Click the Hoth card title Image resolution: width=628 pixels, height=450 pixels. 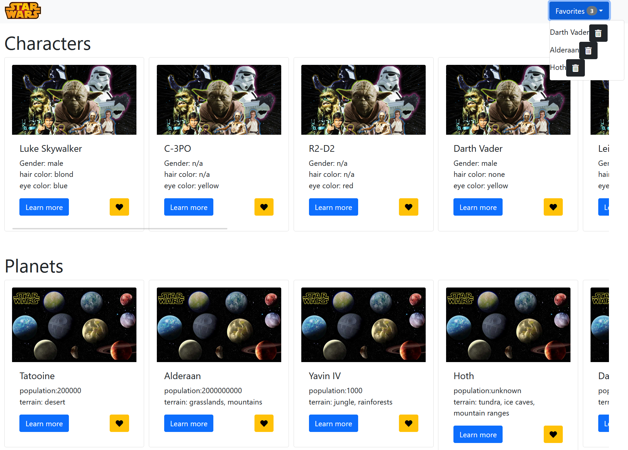point(463,376)
